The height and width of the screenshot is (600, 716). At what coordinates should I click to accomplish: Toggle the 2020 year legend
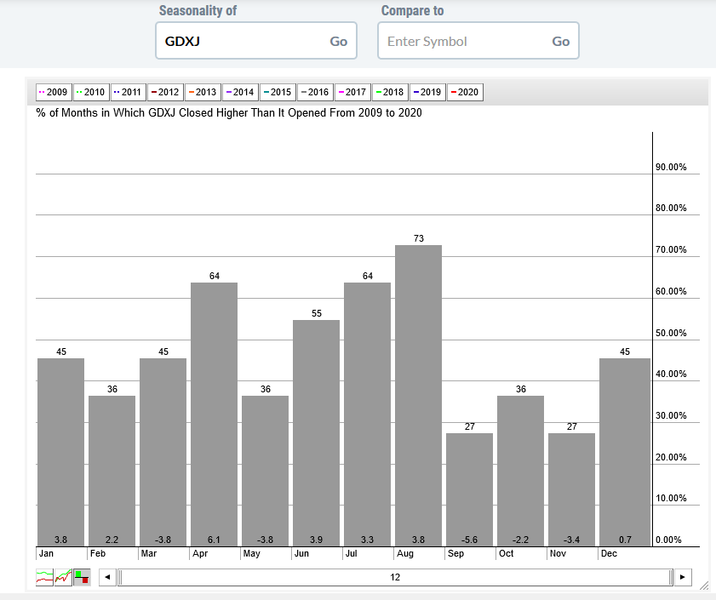coord(465,92)
